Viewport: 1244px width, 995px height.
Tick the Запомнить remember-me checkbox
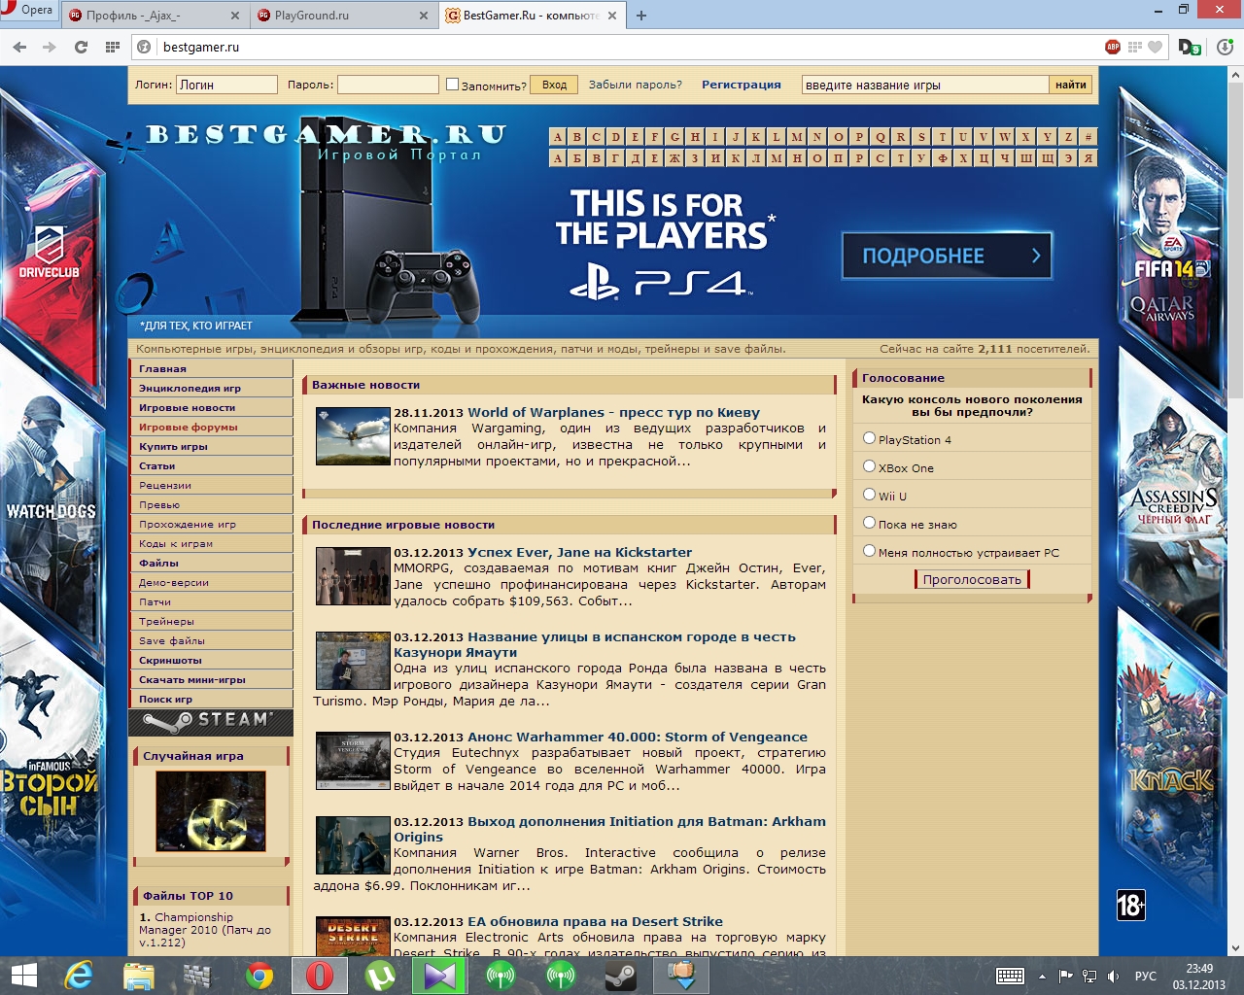tap(452, 85)
